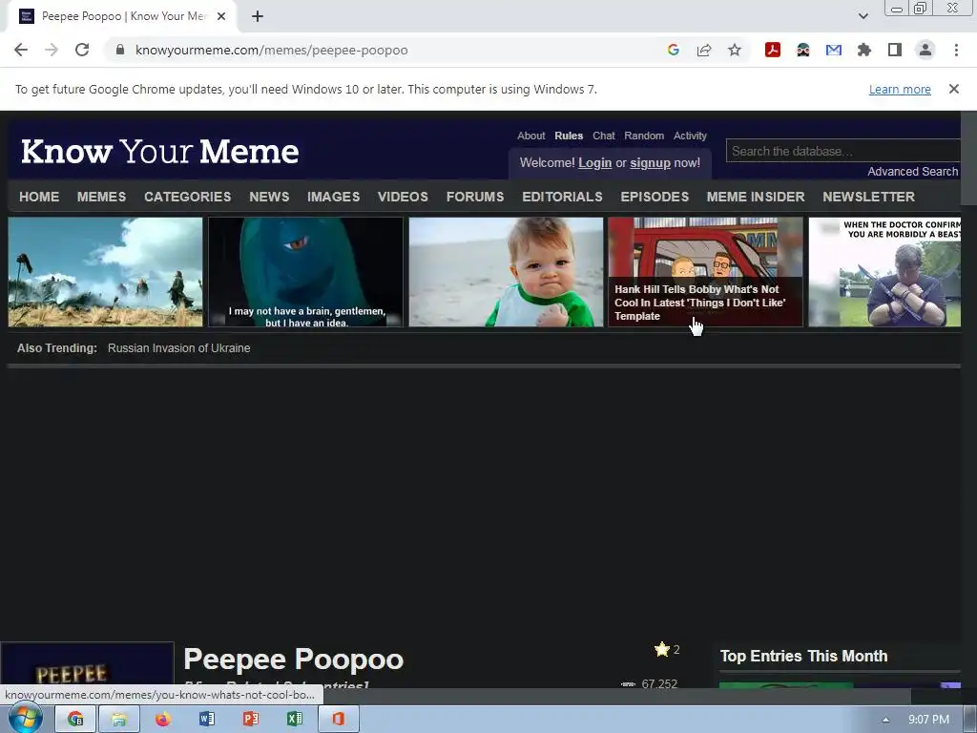This screenshot has width=977, height=733.
Task: Bookmark this page with the star icon
Action: [x=735, y=50]
